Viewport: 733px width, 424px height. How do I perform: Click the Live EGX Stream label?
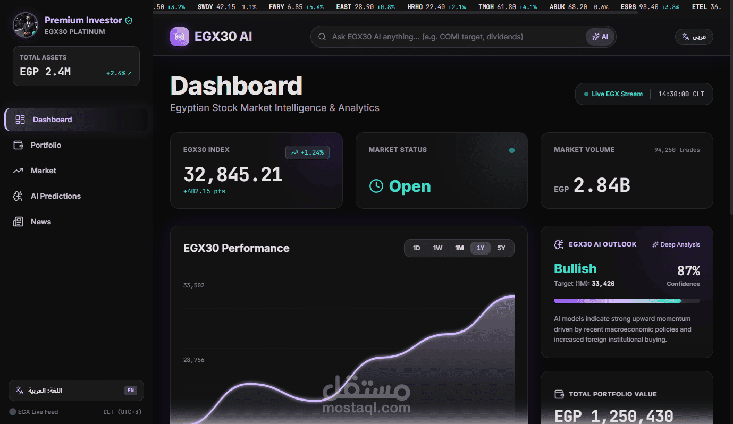pos(617,94)
